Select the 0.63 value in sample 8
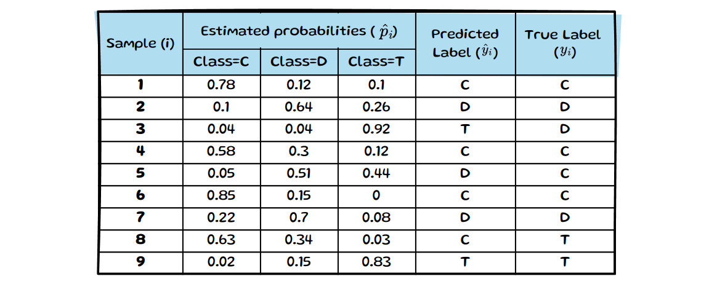This screenshot has width=709, height=287. coord(222,240)
